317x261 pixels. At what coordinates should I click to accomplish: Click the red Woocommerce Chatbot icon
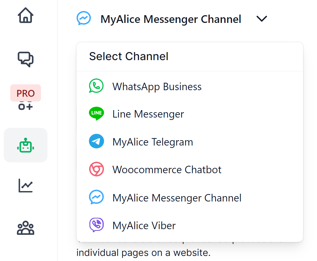click(96, 169)
